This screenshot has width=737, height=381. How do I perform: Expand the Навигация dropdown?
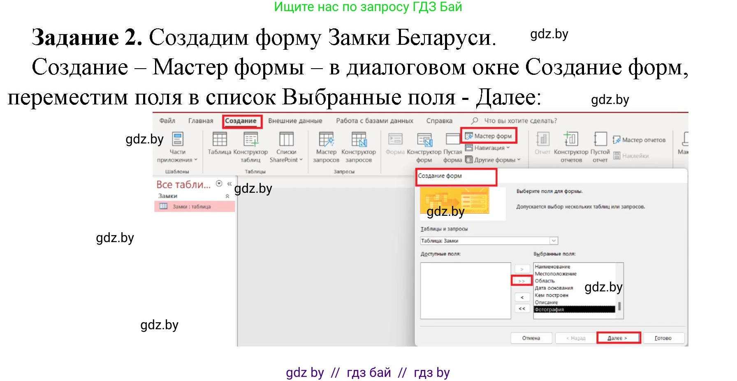489,148
